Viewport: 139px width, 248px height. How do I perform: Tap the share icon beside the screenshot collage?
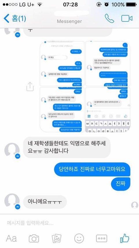click(30, 87)
